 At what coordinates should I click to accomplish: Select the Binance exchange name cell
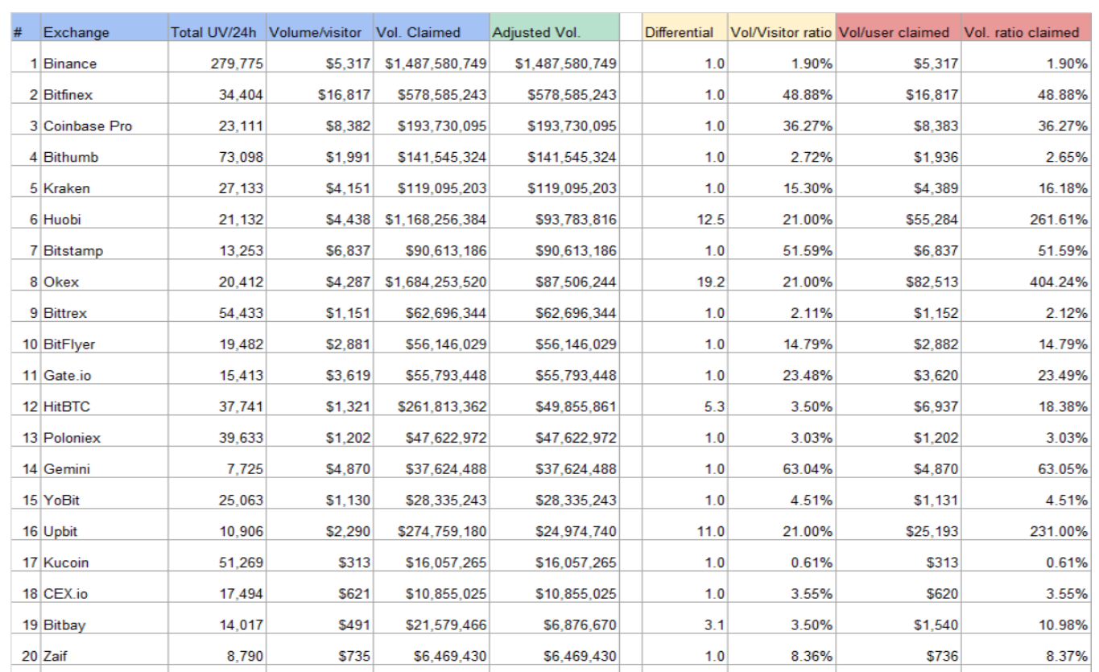[103, 64]
